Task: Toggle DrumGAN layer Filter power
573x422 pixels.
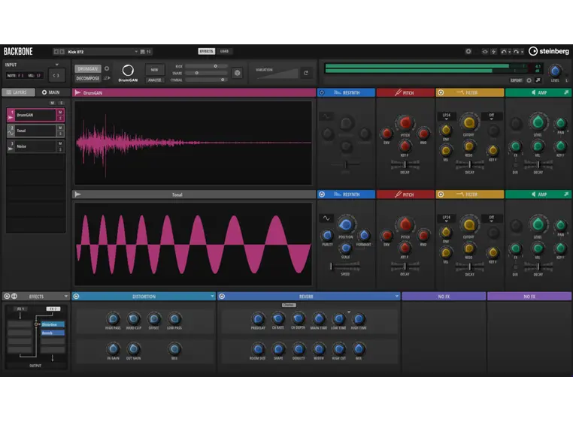Action: [441, 92]
